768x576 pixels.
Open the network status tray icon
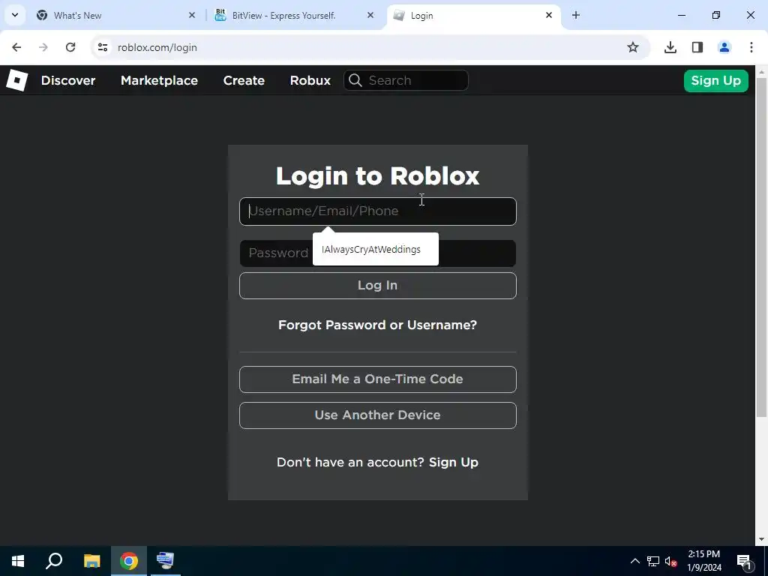653,561
